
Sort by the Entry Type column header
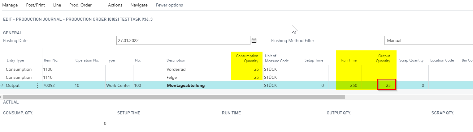pyautogui.click(x=15, y=60)
